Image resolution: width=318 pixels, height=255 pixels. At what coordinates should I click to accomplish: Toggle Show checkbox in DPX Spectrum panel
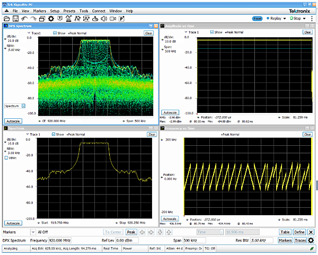(x=56, y=33)
